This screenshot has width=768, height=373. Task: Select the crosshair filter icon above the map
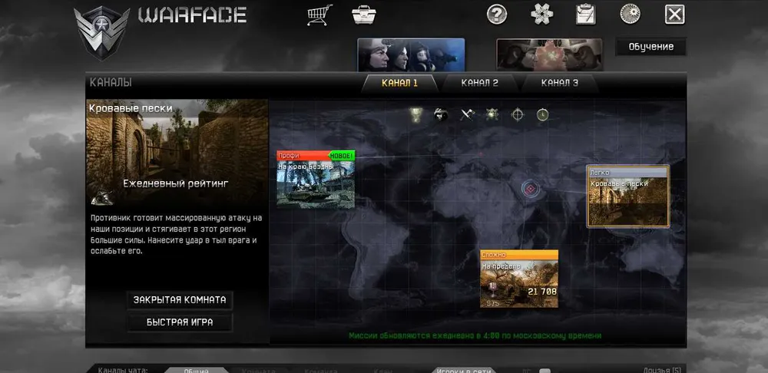[517, 115]
